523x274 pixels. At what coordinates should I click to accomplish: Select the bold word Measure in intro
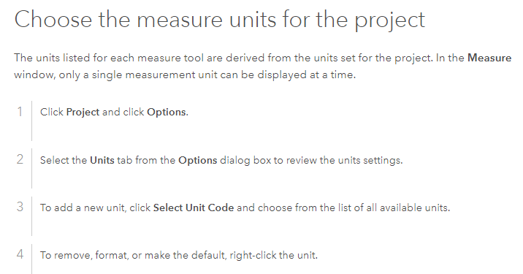pyautogui.click(x=489, y=58)
